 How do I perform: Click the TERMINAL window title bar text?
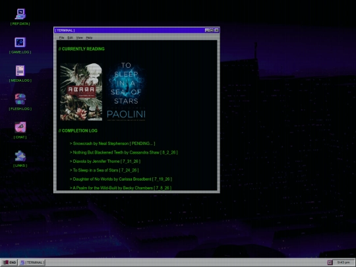(65, 30)
